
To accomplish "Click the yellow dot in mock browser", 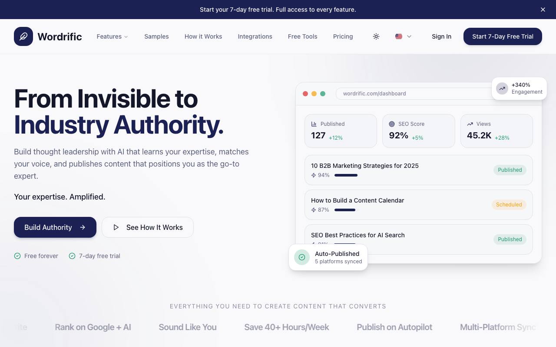I will tap(314, 94).
